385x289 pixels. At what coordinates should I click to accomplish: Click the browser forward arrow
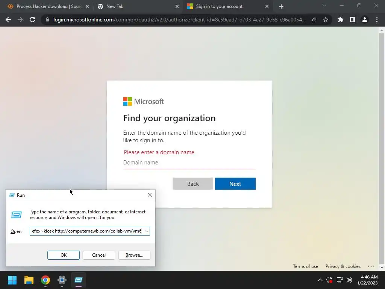pos(20,20)
